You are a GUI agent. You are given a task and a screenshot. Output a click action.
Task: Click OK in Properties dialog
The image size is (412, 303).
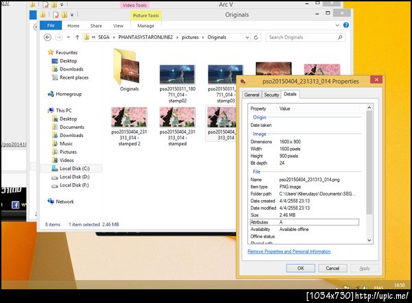click(x=301, y=268)
